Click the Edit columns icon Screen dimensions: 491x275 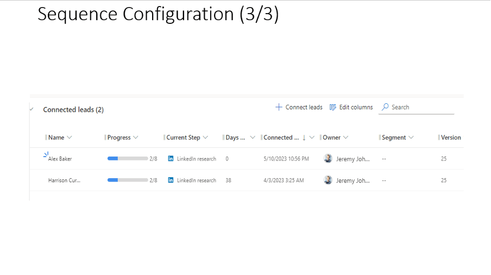pos(333,107)
